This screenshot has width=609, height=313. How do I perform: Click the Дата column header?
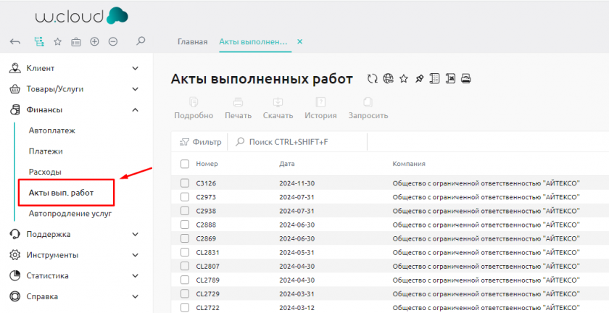click(x=287, y=164)
